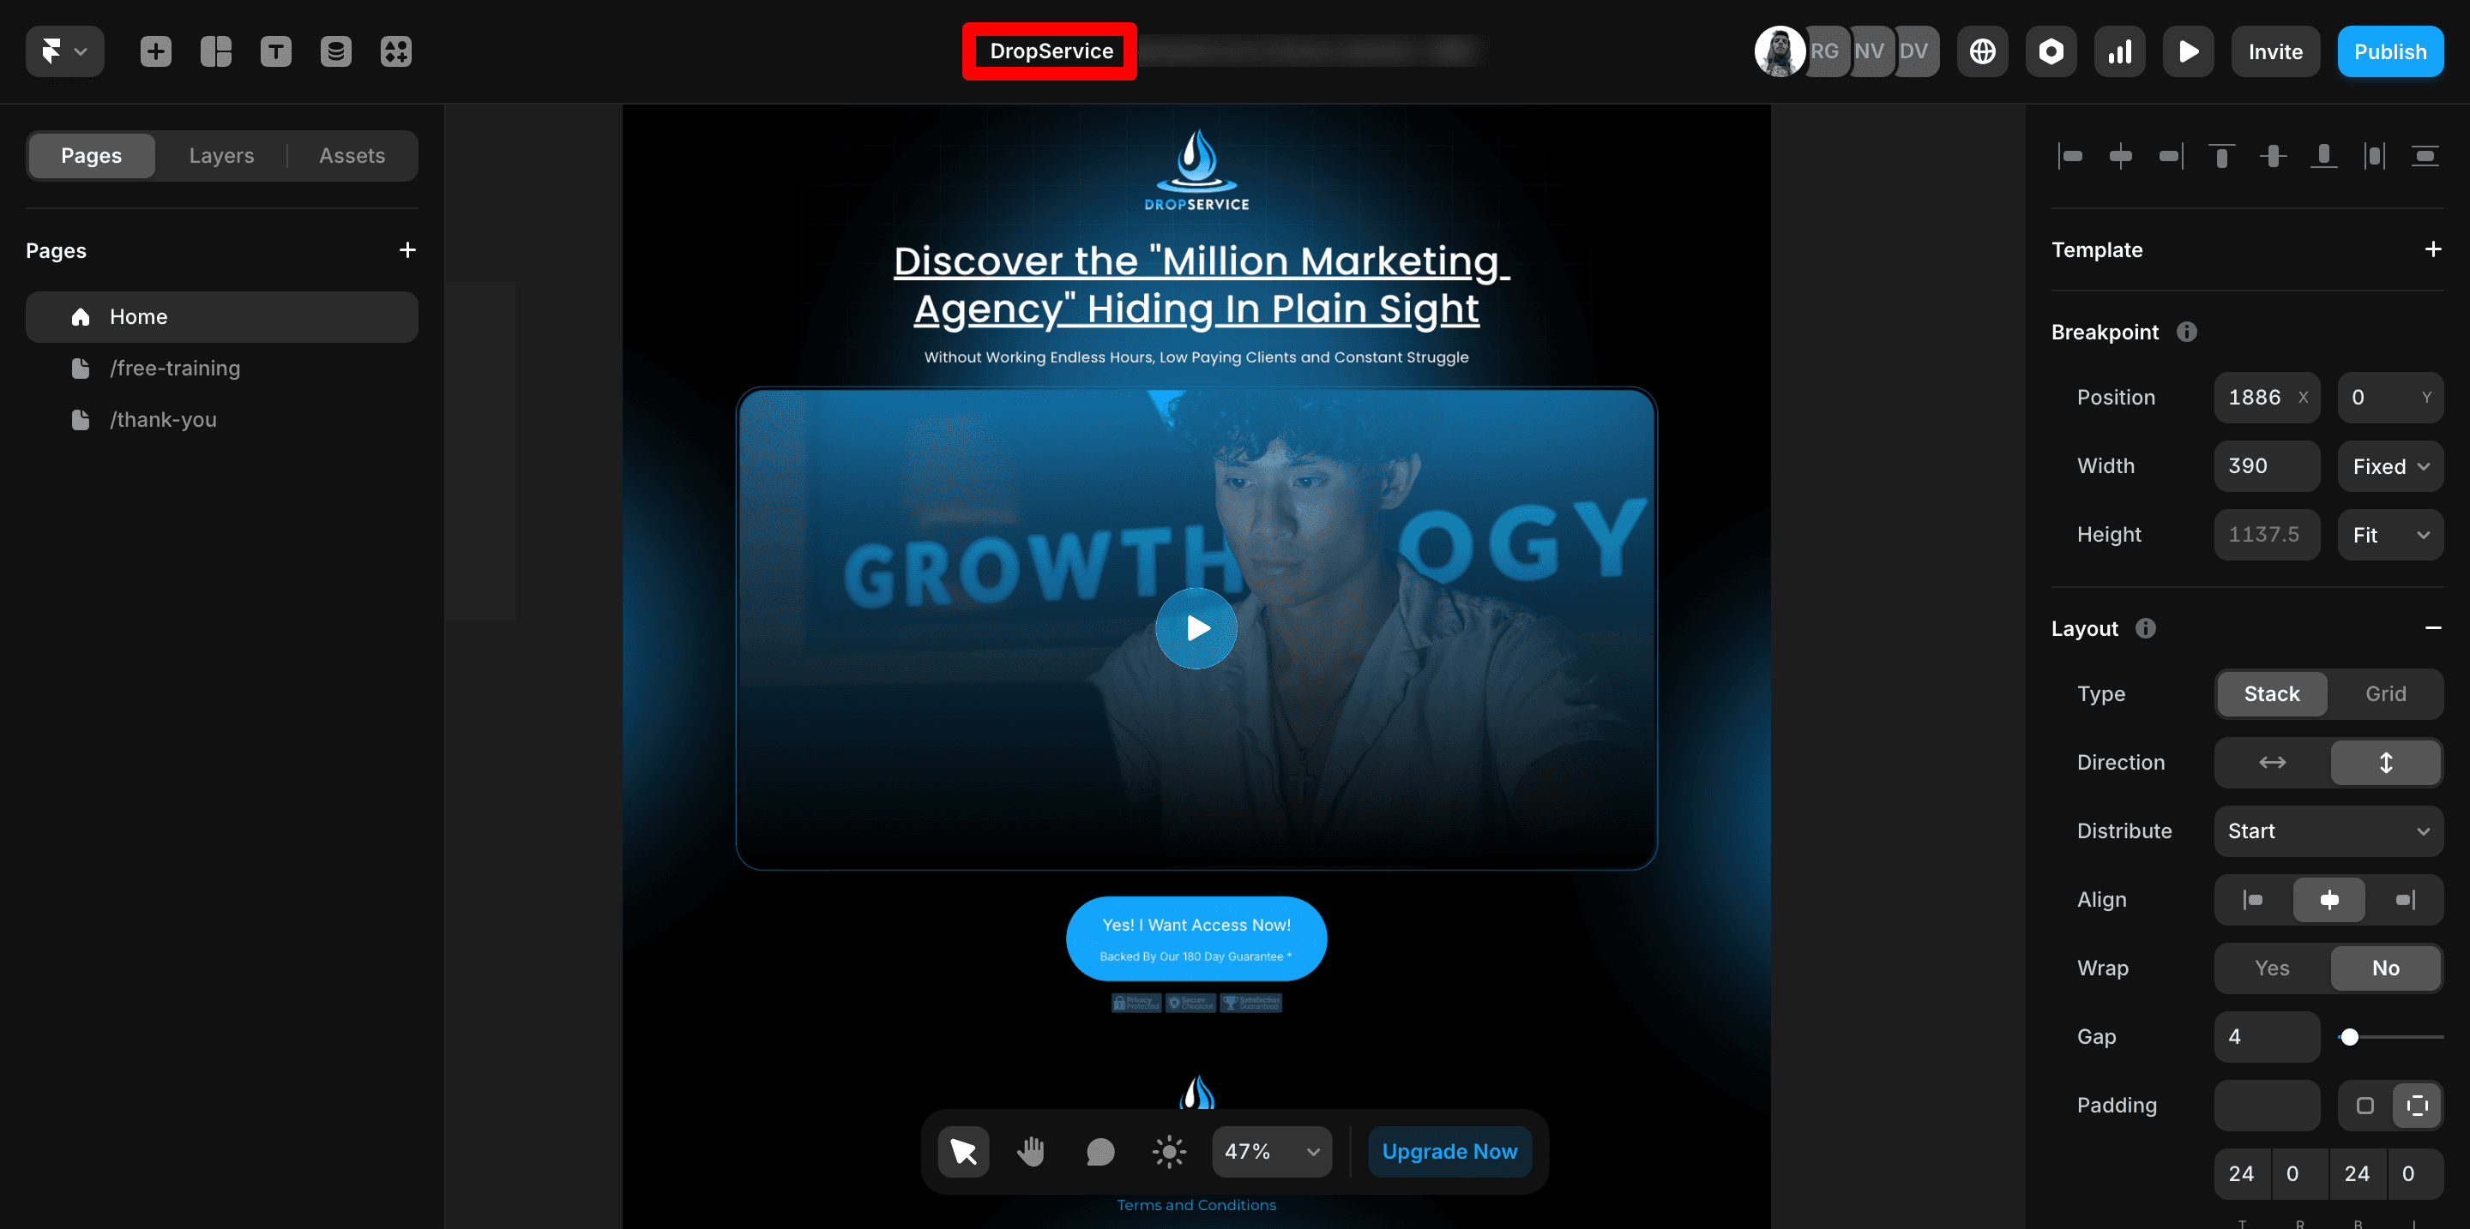2470x1229 pixels.
Task: Toggle light mode sun icon
Action: tap(1169, 1151)
